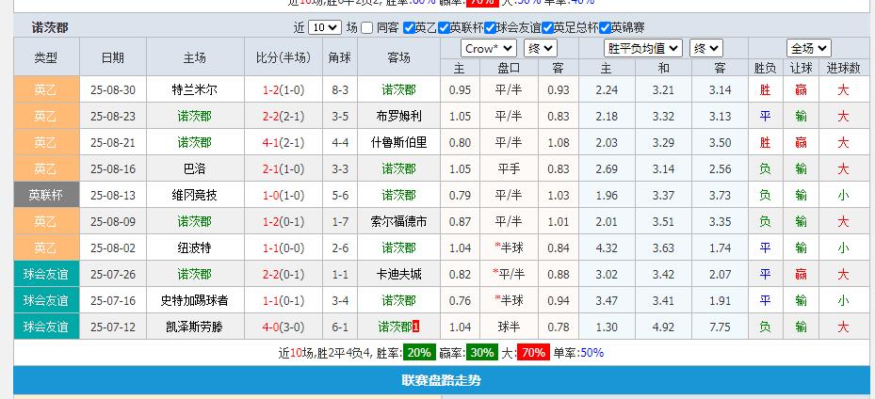Click the 凯泽斯劳滕 home team
Screen dimensions: 875x399
[x=195, y=327]
